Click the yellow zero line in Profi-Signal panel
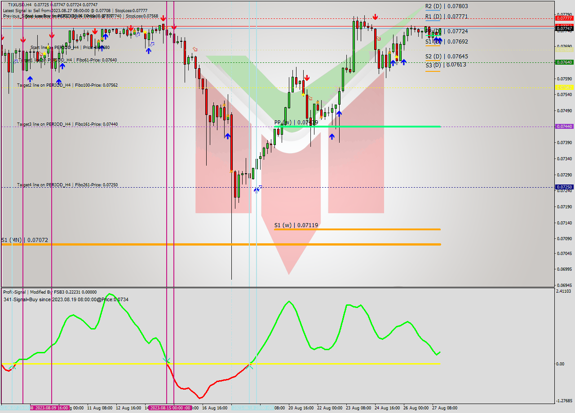Screen dimensions: 575x413 coord(221,364)
